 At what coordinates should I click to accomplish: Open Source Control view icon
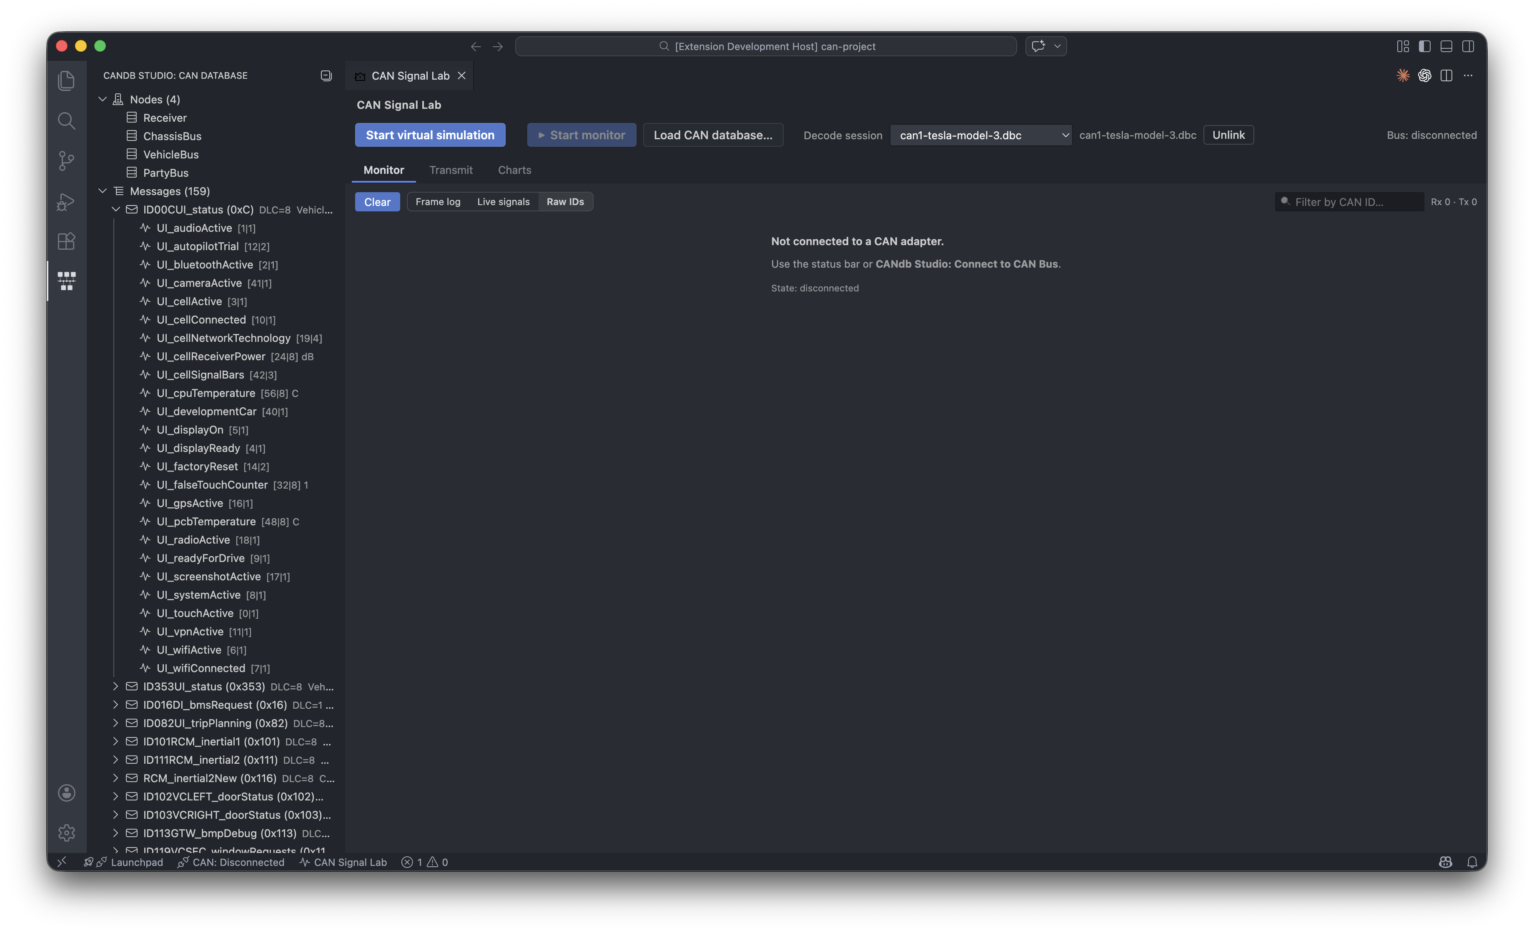pyautogui.click(x=67, y=161)
